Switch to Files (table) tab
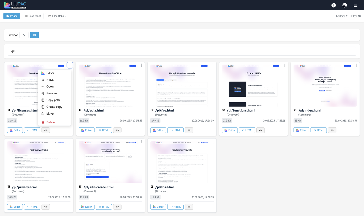The height and width of the screenshot is (216, 364). tap(56, 16)
